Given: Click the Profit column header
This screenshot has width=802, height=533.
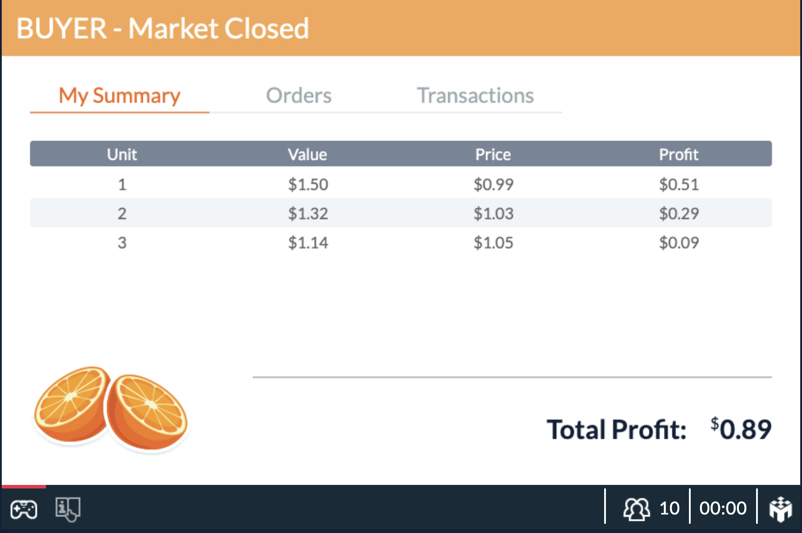Looking at the screenshot, I should (x=679, y=154).
